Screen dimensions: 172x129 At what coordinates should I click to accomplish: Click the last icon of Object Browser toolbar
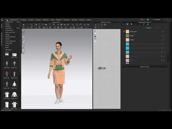(152, 24)
